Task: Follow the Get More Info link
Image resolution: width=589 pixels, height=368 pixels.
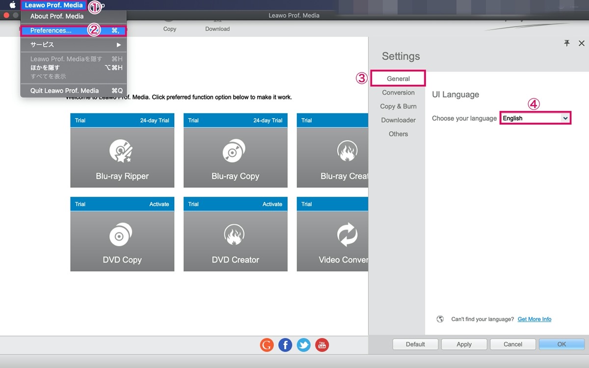Action: pyautogui.click(x=535, y=319)
